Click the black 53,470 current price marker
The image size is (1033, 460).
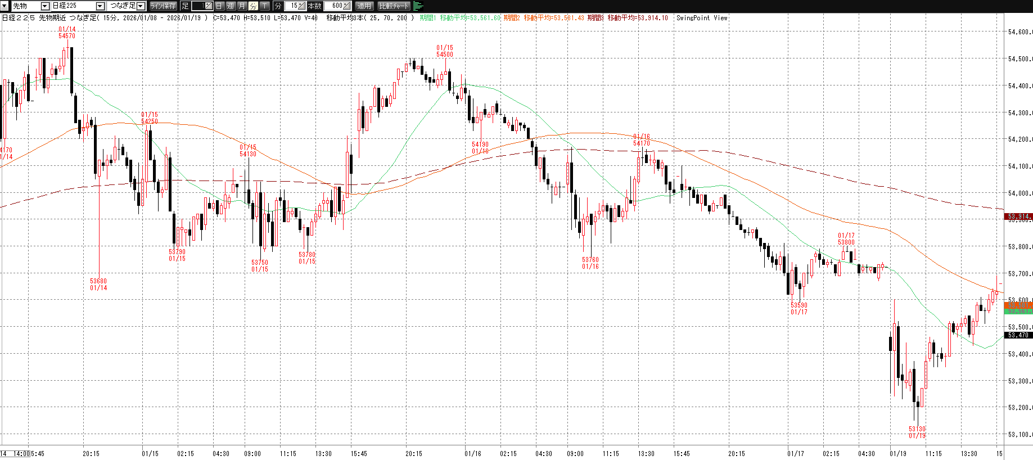(x=1018, y=335)
